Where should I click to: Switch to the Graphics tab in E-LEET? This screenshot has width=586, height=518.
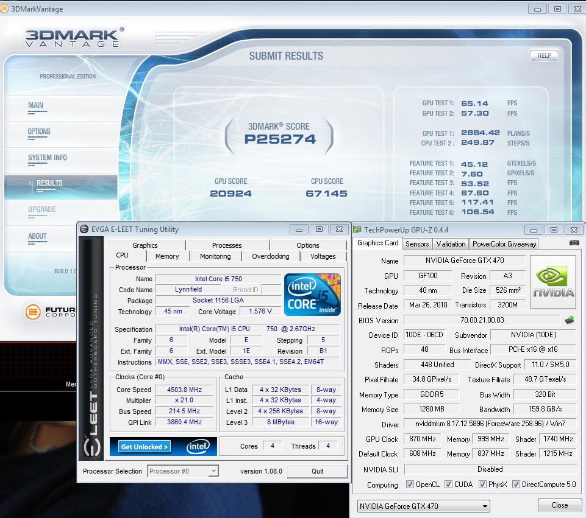point(145,245)
